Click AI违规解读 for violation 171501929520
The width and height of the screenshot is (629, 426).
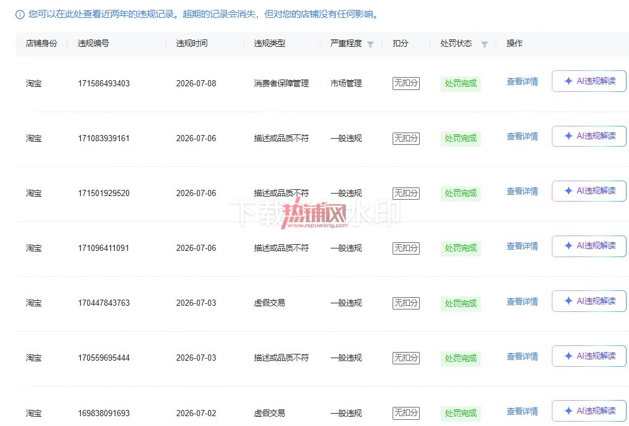[589, 190]
